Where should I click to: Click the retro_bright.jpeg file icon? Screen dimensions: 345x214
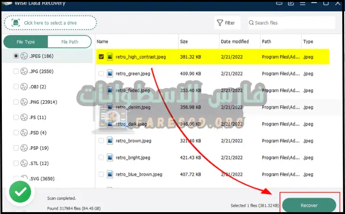[x=110, y=157]
